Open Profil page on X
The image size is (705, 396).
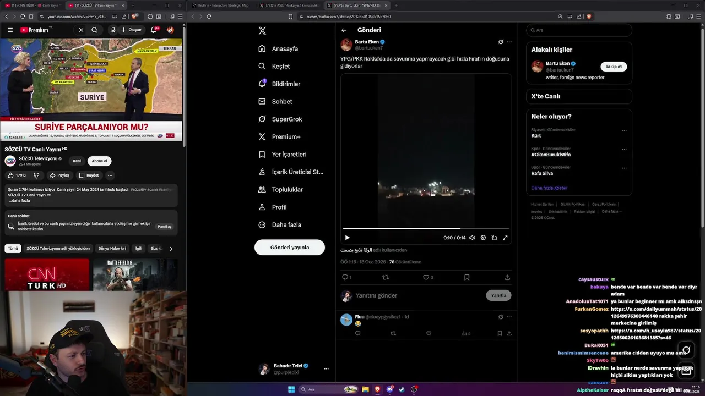coord(272,207)
